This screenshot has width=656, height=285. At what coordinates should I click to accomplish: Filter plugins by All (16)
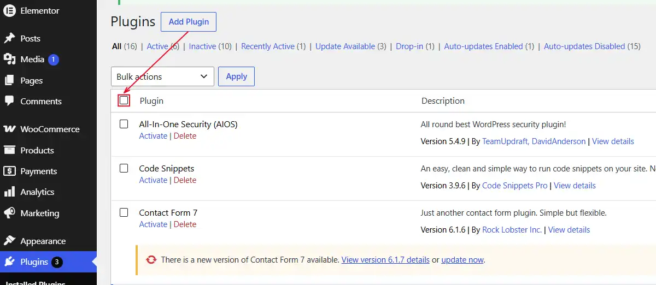tap(125, 46)
